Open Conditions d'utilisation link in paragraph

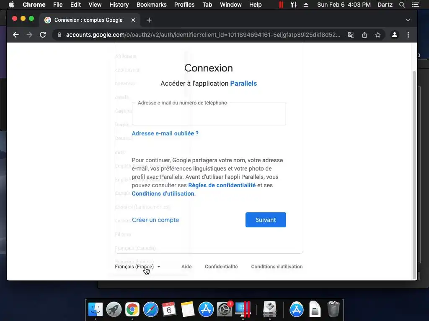coord(163,194)
